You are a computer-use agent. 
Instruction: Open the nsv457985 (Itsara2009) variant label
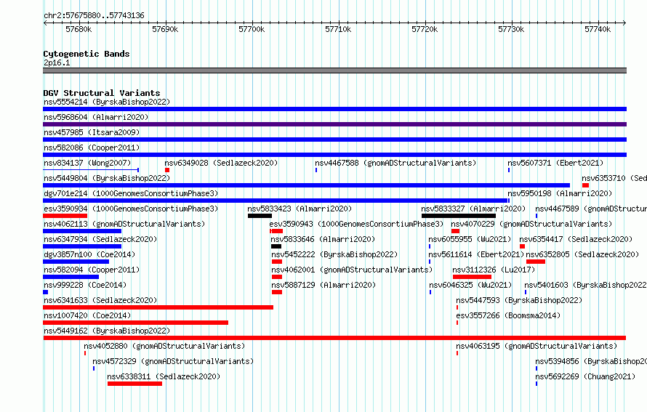pyautogui.click(x=92, y=132)
